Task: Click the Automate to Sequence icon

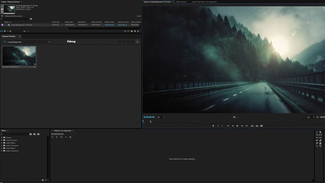Action: pyautogui.click(x=125, y=31)
